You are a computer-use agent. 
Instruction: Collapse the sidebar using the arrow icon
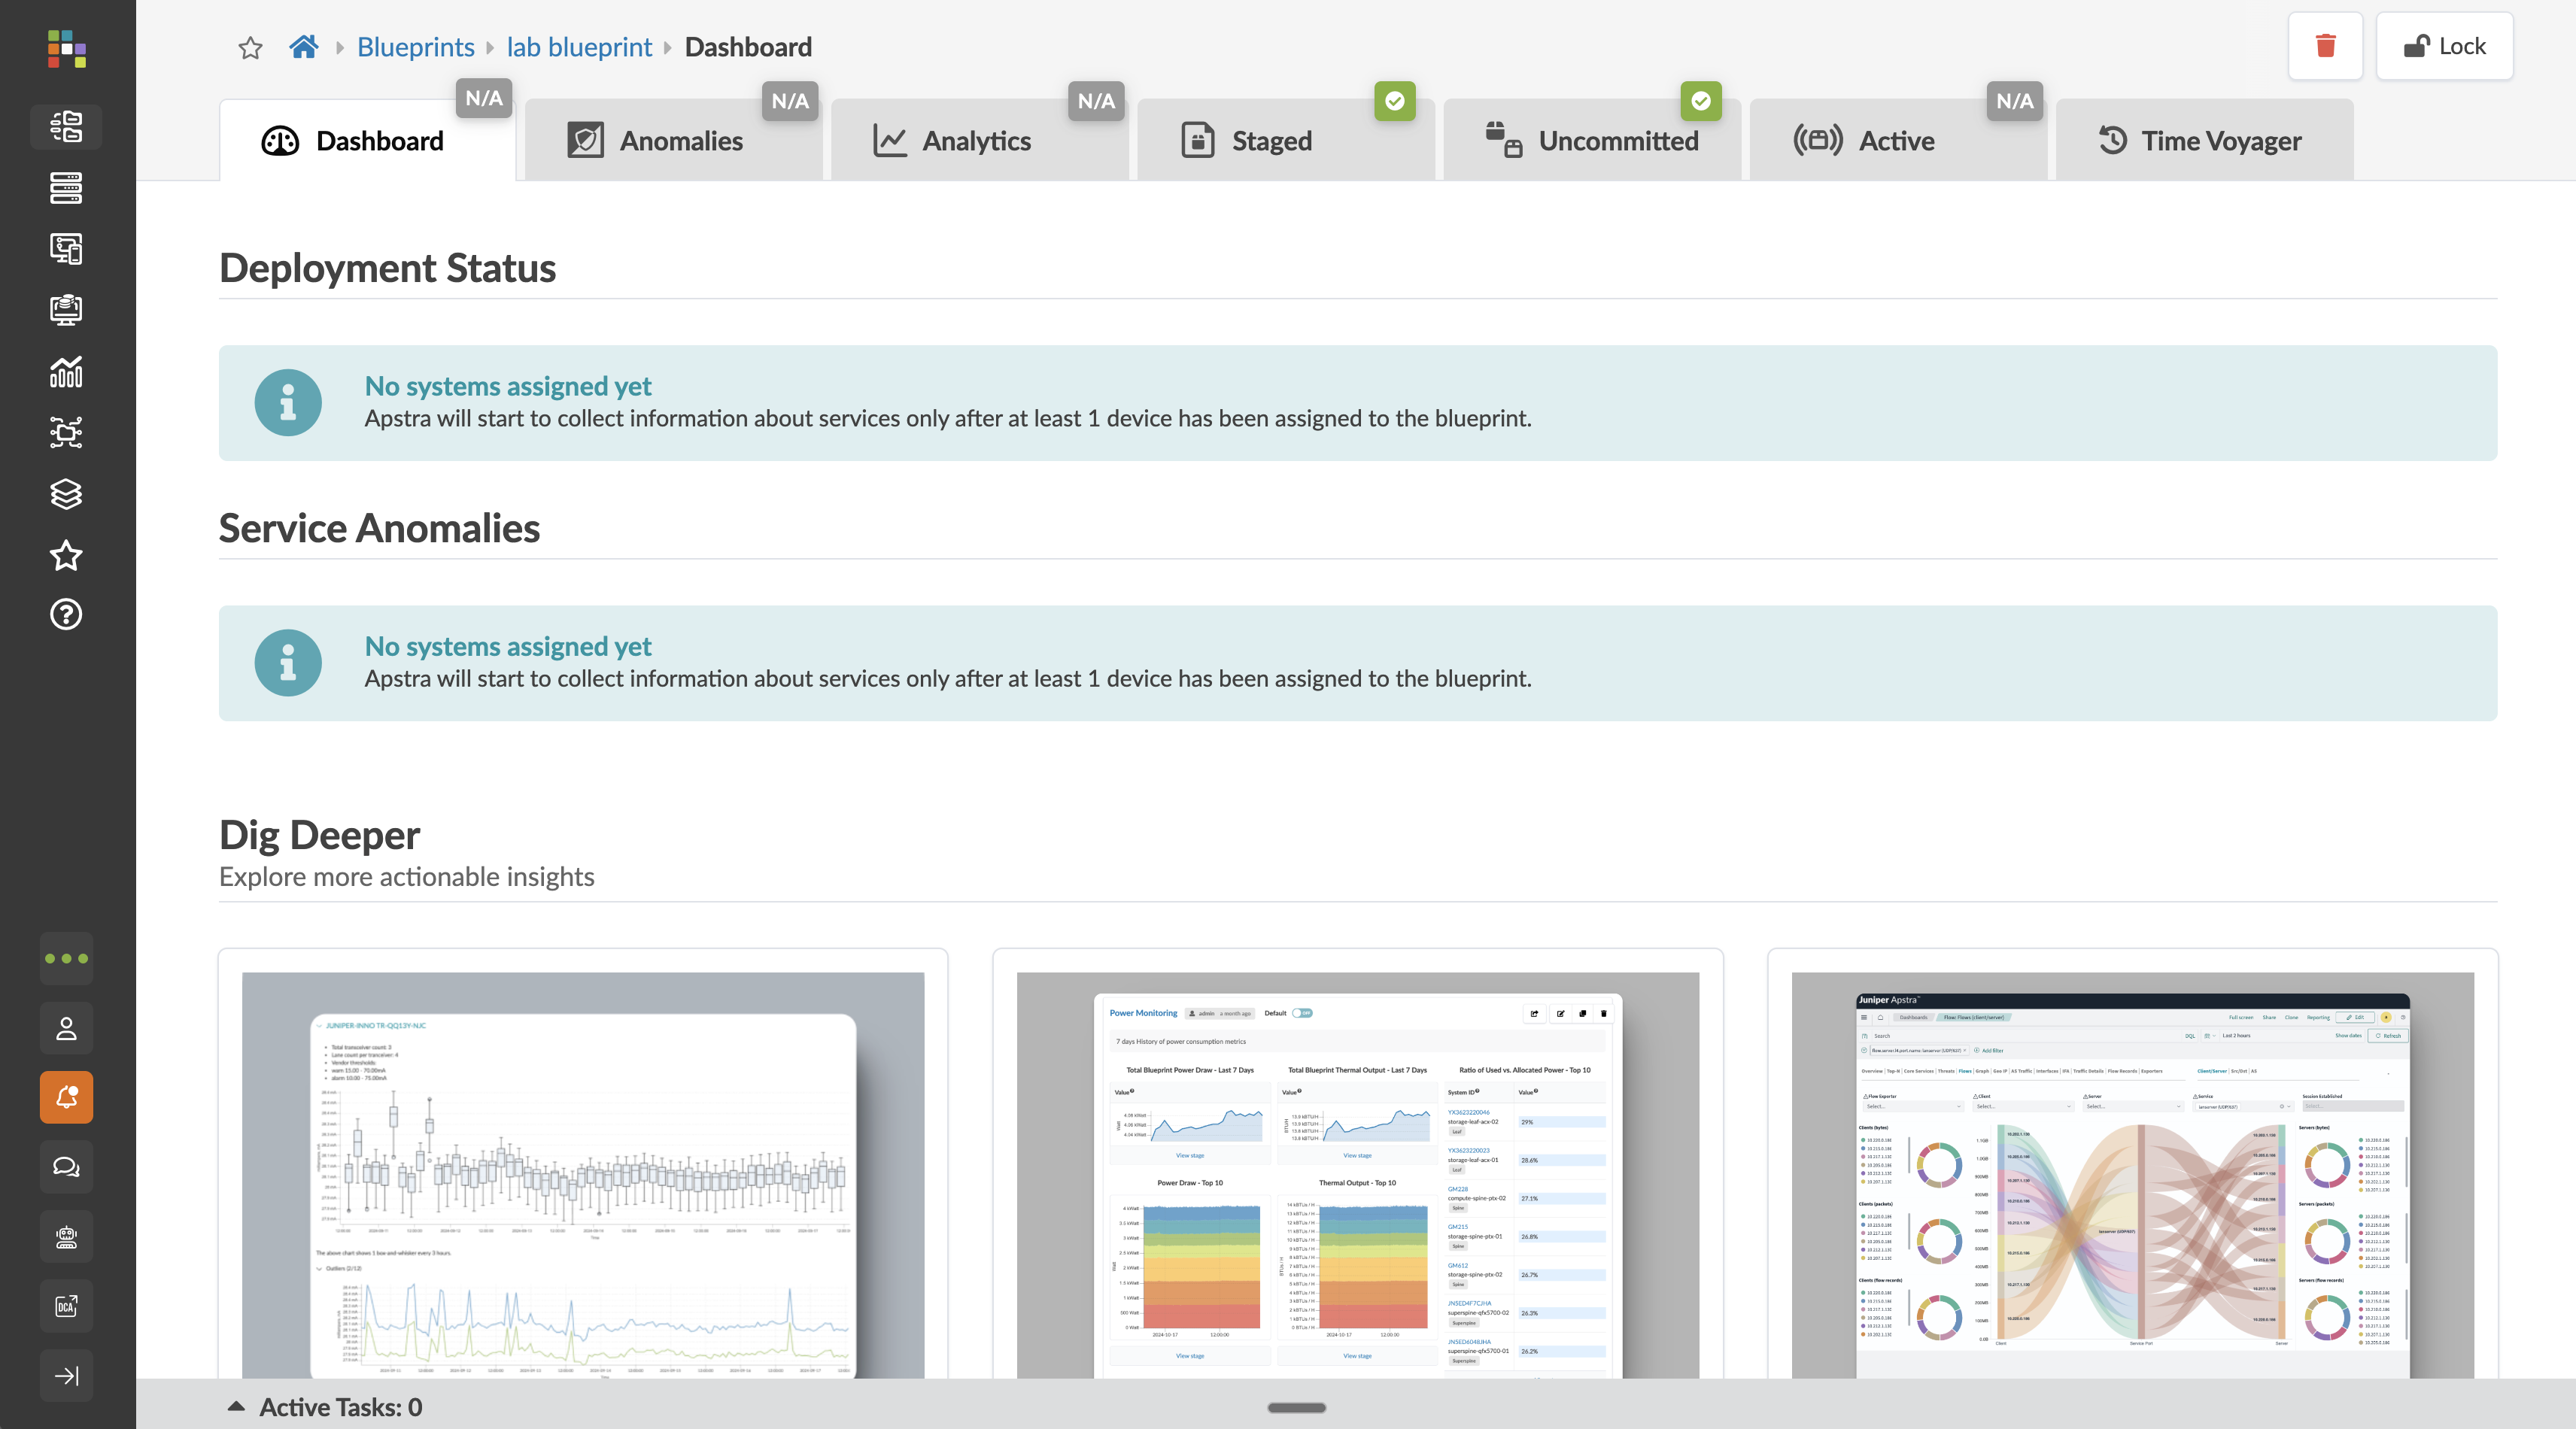pos(66,1376)
